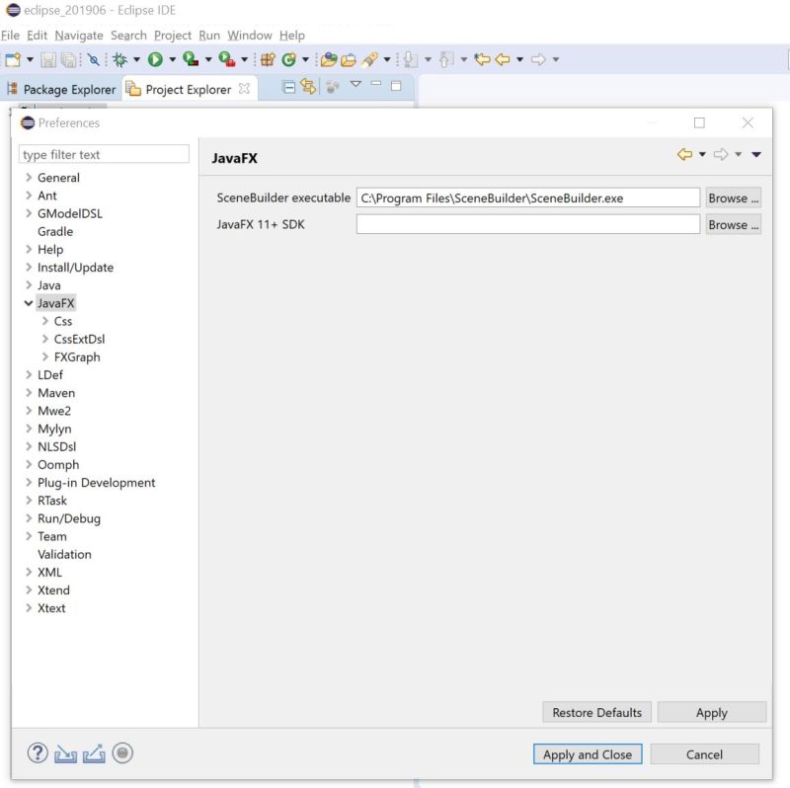
Task: Click the Import preferences icon in Preferences dialog
Action: (65, 753)
